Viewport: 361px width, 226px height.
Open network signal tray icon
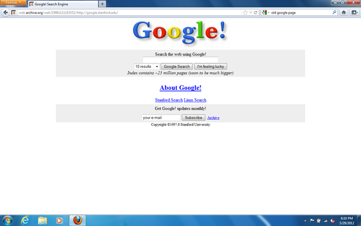[325, 221]
